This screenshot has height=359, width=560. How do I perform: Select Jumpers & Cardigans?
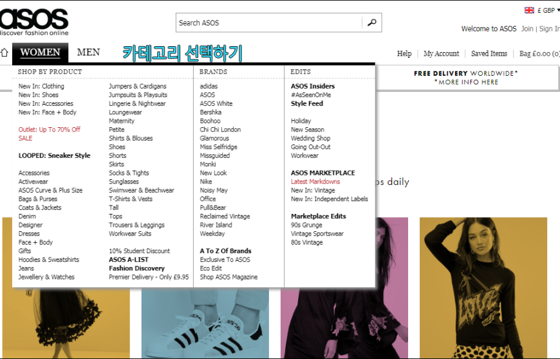138,86
